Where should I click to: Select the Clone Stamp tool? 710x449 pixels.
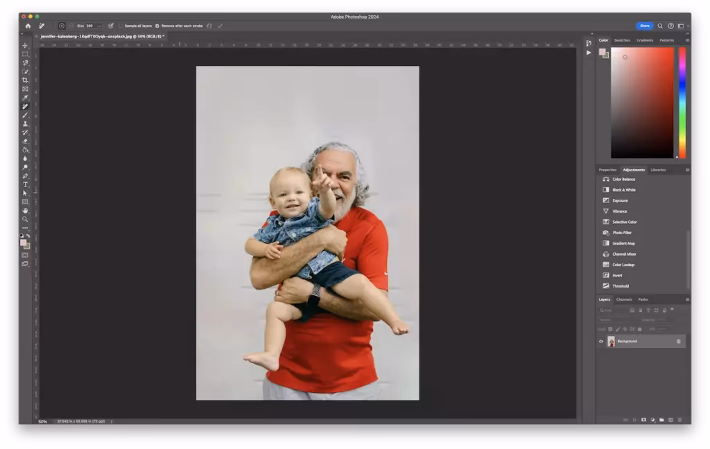(x=25, y=124)
